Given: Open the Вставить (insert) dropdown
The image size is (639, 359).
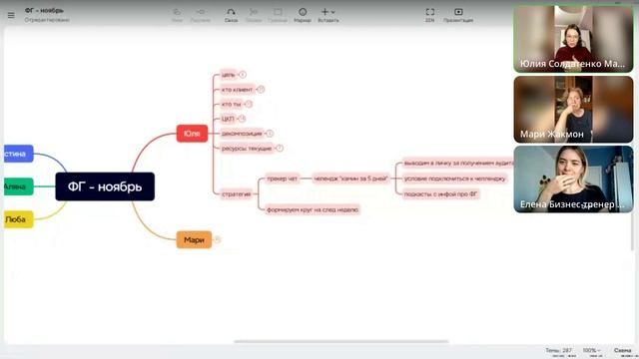Looking at the screenshot, I should 328,15.
